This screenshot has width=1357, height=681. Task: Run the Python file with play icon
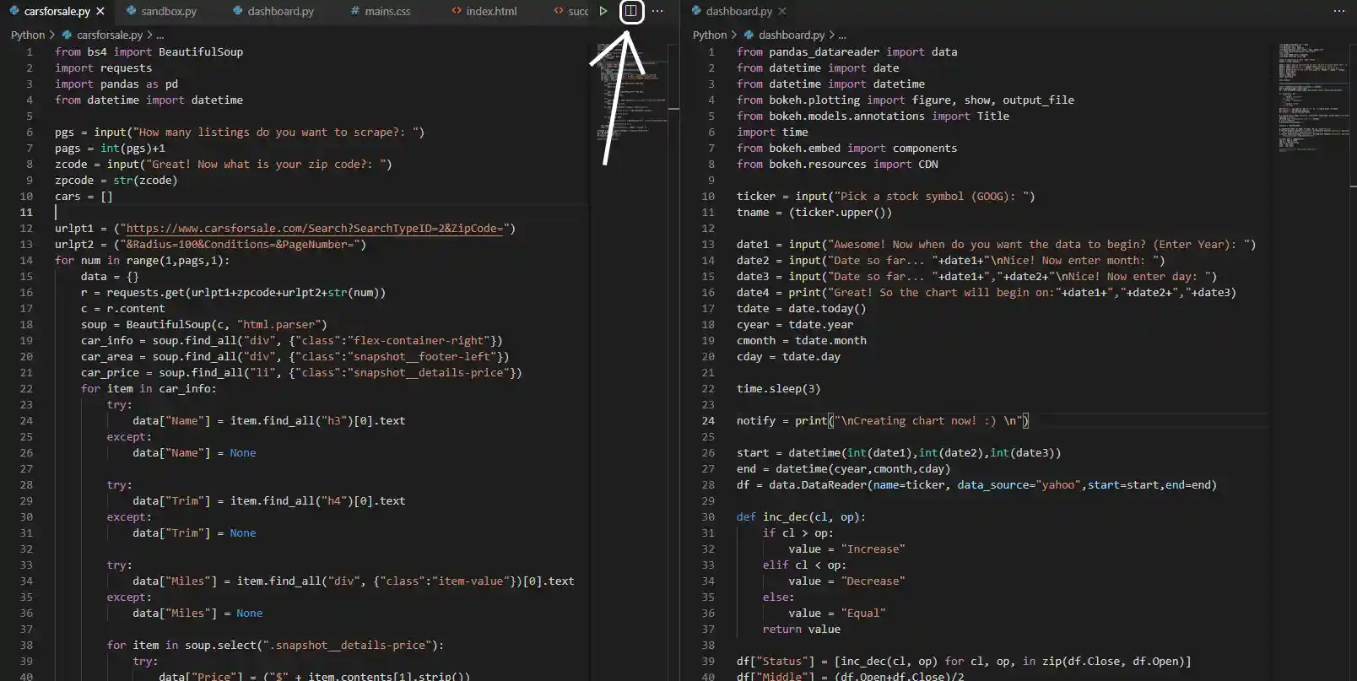click(603, 11)
